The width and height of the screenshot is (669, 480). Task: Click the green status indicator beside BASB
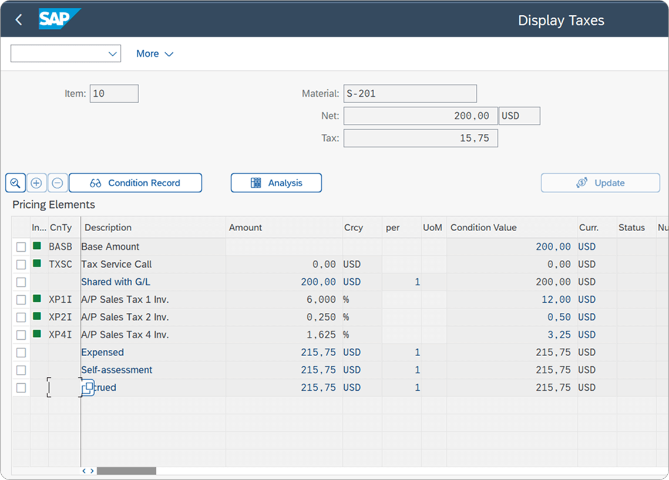38,246
